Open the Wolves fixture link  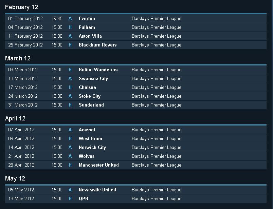(87, 156)
